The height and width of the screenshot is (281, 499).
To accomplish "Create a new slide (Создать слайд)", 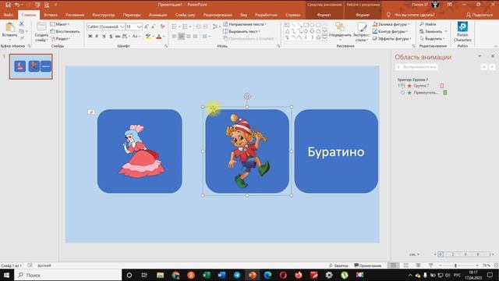I will point(41,32).
